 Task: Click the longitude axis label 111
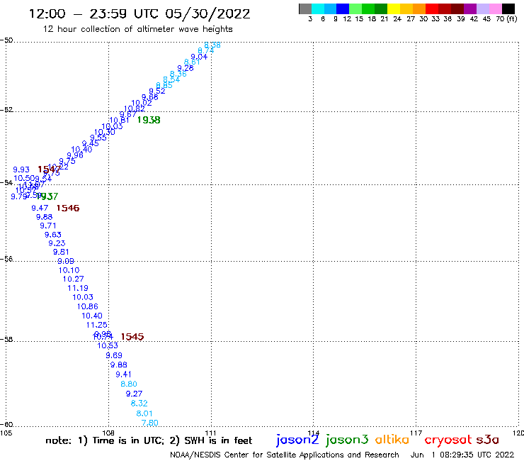[x=210, y=433]
